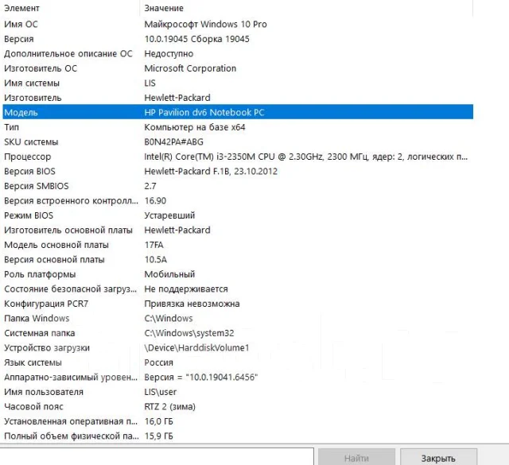Screen dimensions: 509x465
Task: Click the value Hewlett-Packard F.1B, 23.10.2012
Action: pyautogui.click(x=211, y=172)
